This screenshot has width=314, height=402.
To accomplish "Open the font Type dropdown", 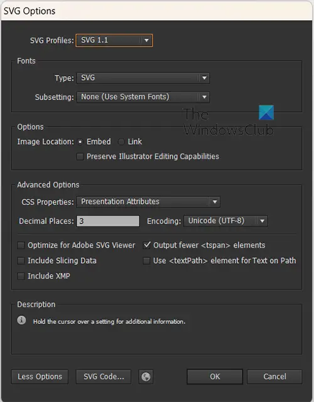I will [x=143, y=78].
